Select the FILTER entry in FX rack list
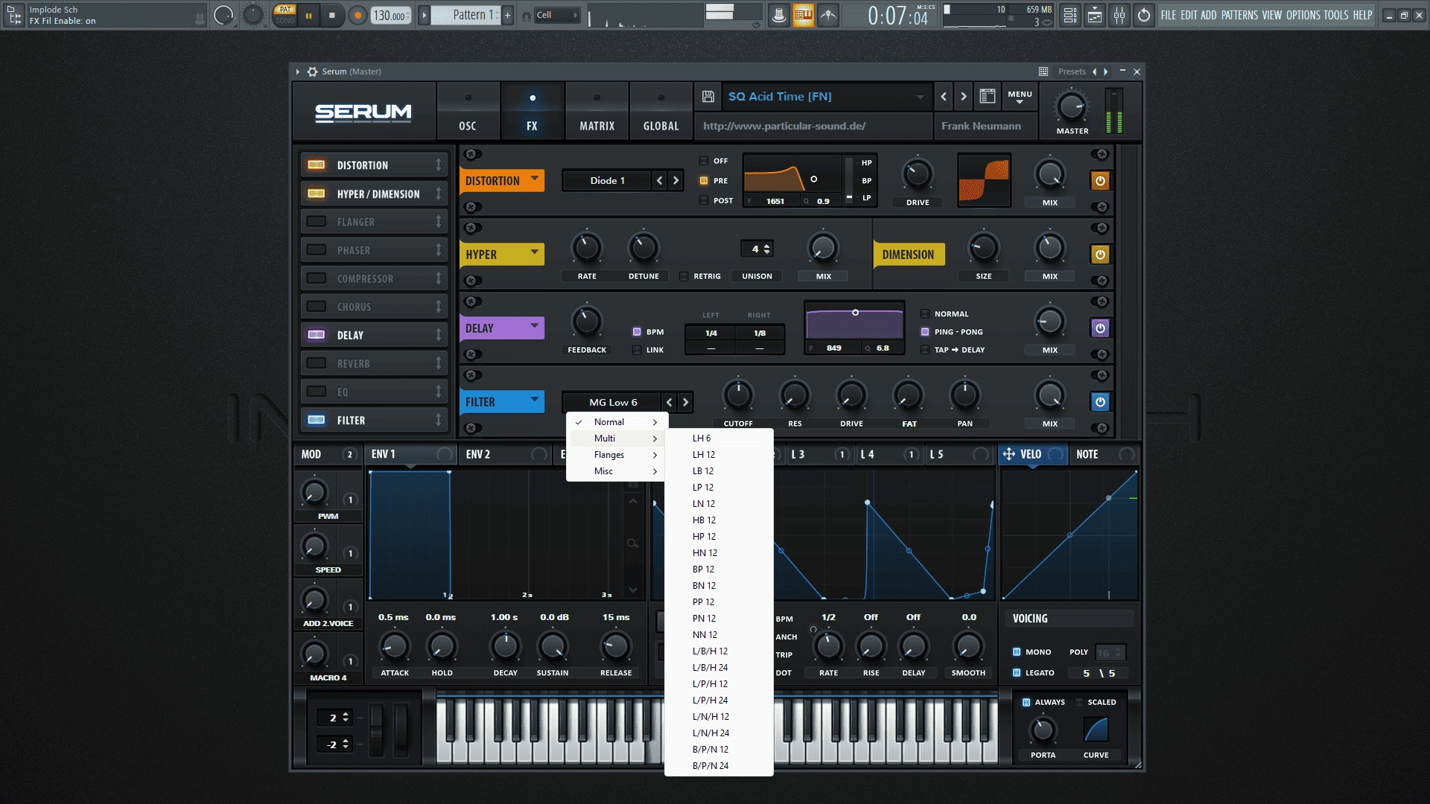The height and width of the screenshot is (804, 1430). click(374, 421)
